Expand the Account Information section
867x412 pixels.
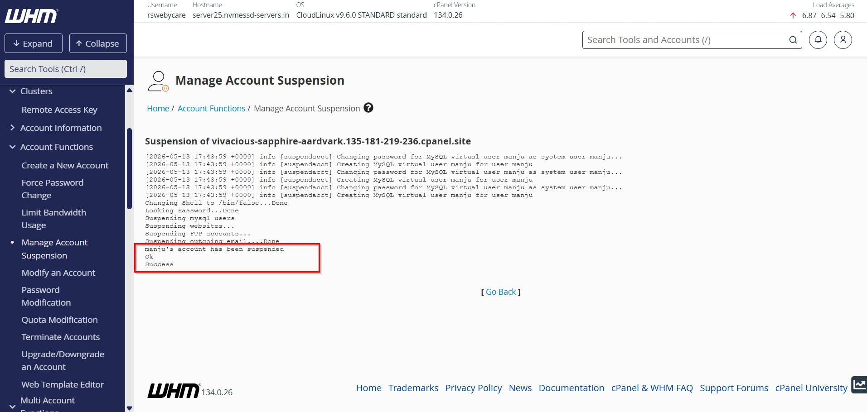pyautogui.click(x=12, y=128)
